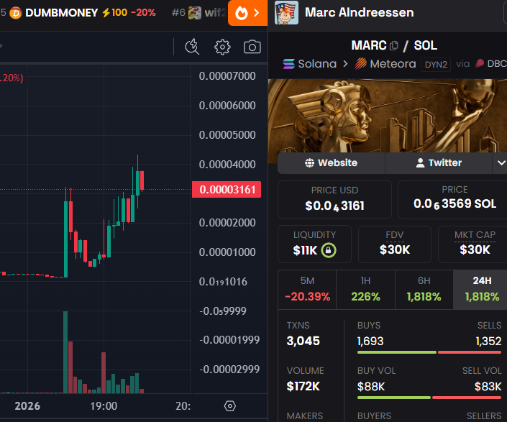Click the PRICE USD box

click(334, 199)
